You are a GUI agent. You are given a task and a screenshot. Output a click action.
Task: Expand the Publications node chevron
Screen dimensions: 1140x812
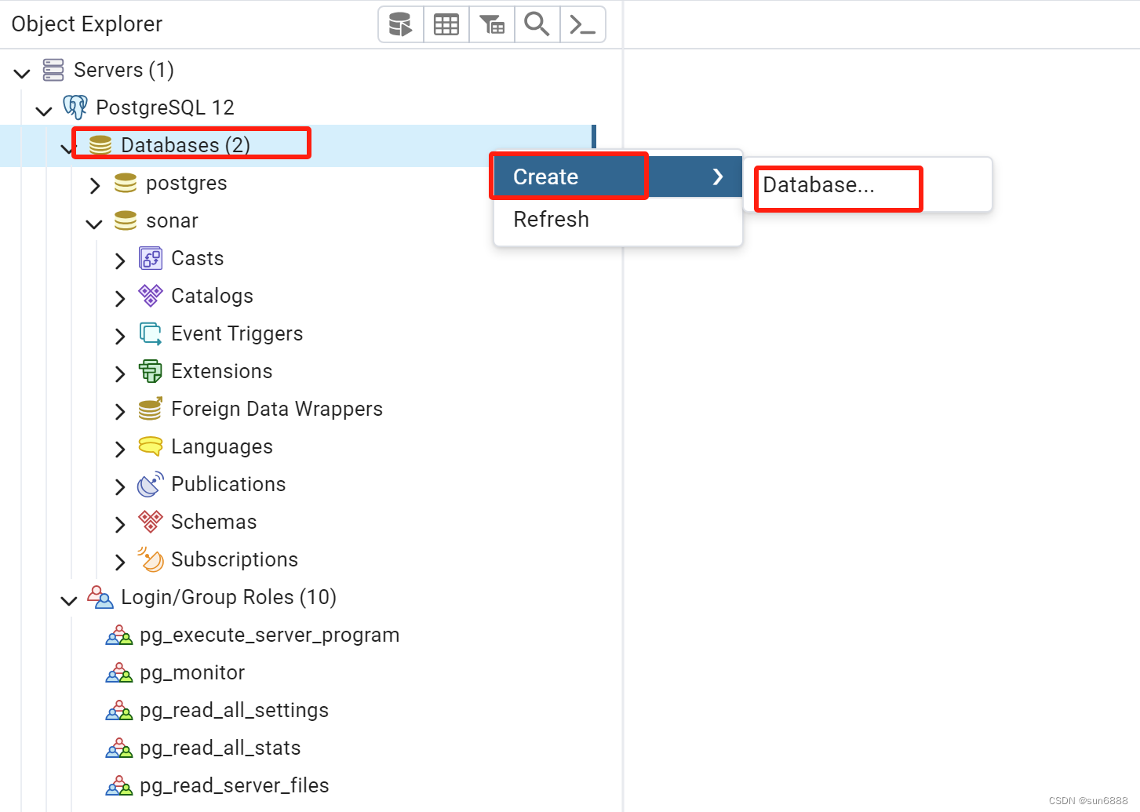click(120, 486)
